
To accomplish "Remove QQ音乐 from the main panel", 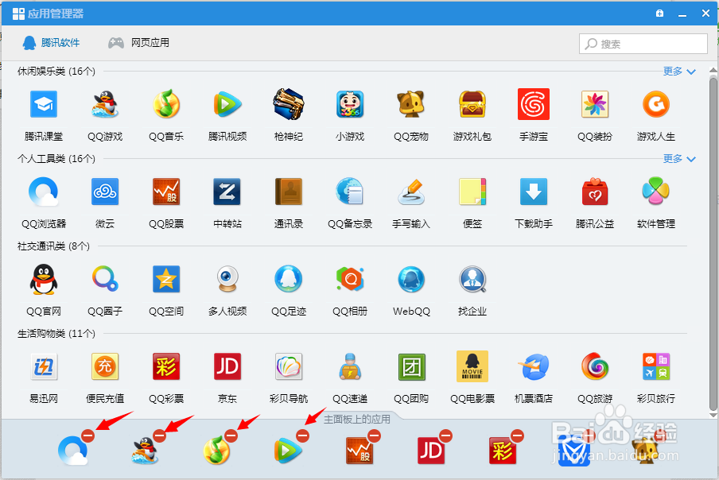I will point(231,435).
